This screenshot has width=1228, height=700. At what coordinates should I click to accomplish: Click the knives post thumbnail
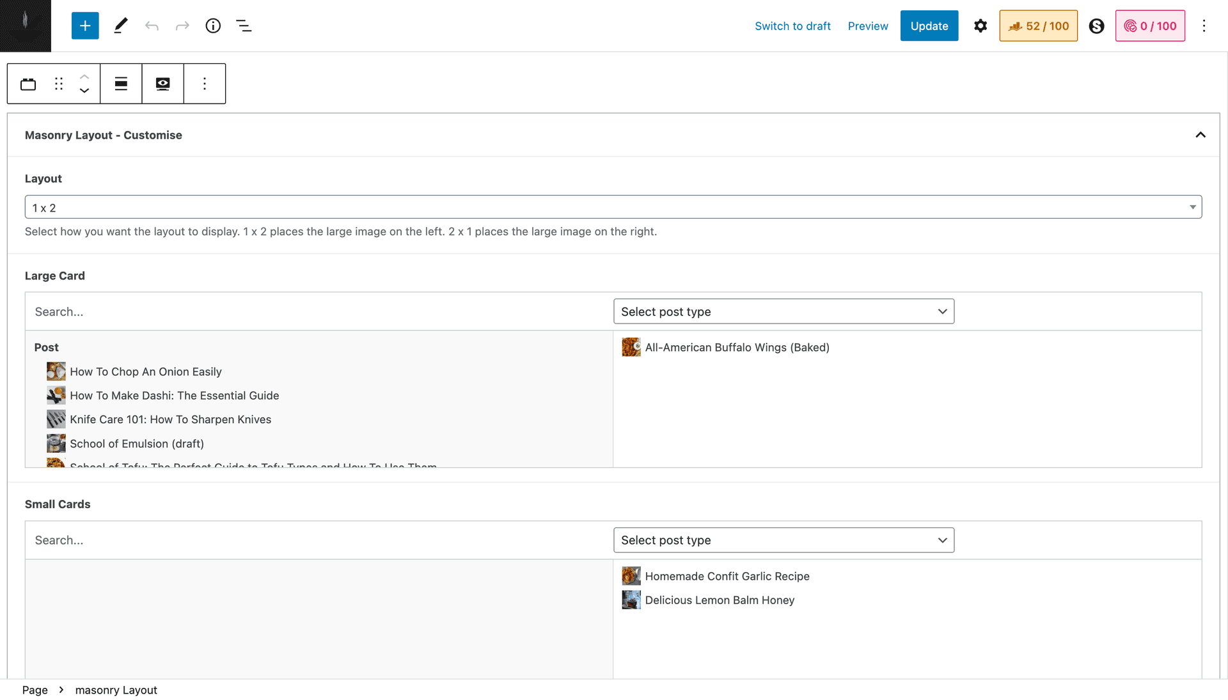[x=56, y=419]
